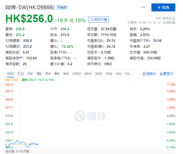The width and height of the screenshot is (183, 154).
Task: Click the 最低 value 253.2
Action: point(20,35)
